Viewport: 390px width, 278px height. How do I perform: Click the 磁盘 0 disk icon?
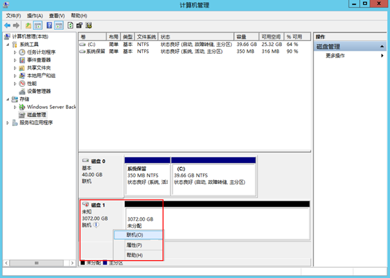coord(86,161)
